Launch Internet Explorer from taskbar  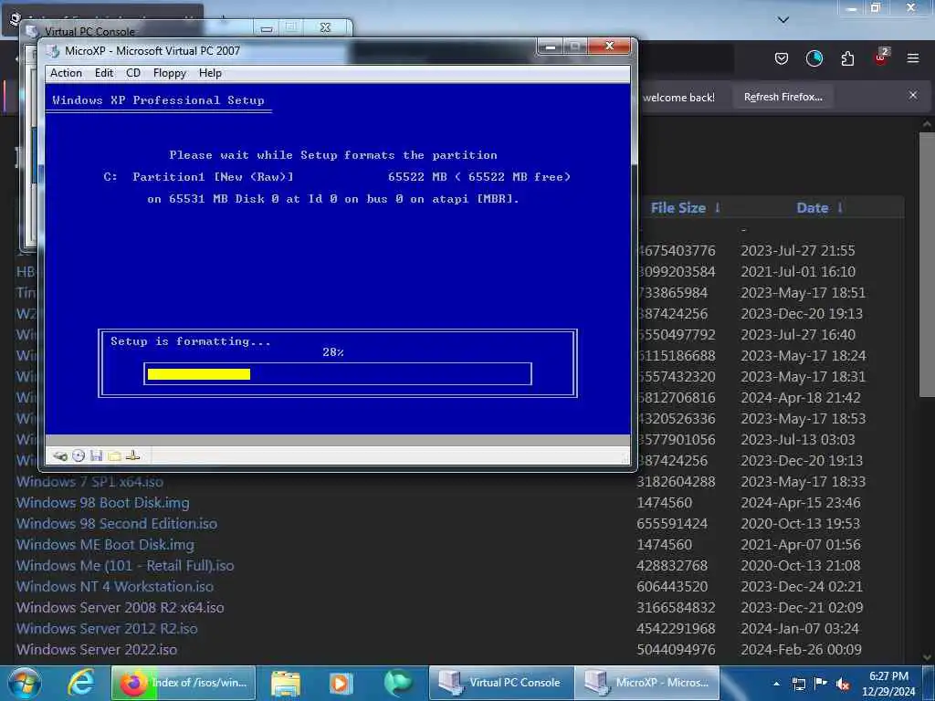tap(80, 683)
